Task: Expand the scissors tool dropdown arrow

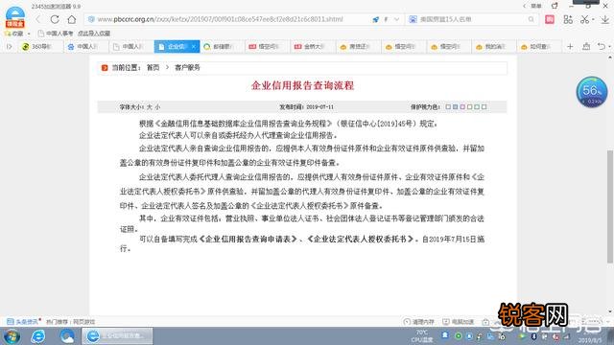Action: [x=593, y=19]
